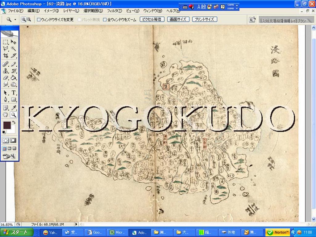316x237 pixels.
Task: Open the イメージ(I) menu
Action: (51, 11)
